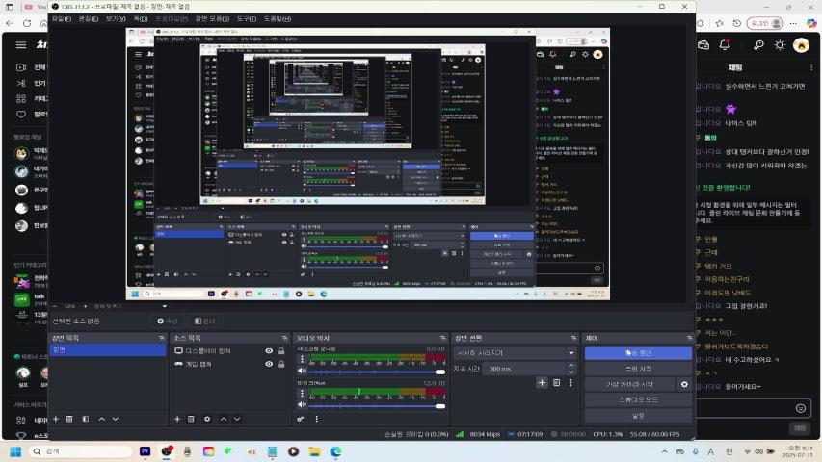
Task: Select the highlighted scene in scene list
Action: (108, 350)
